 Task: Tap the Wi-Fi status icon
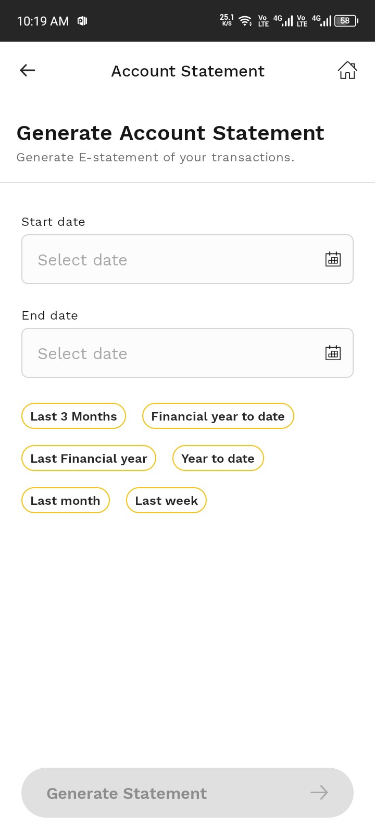[x=245, y=21]
